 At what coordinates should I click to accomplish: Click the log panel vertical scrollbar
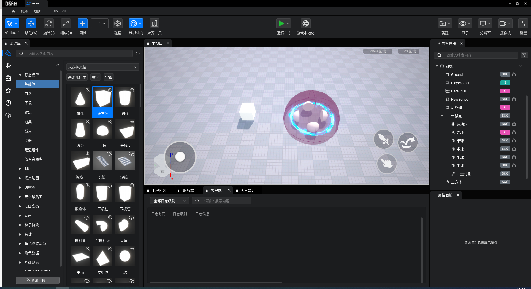[x=422, y=250]
